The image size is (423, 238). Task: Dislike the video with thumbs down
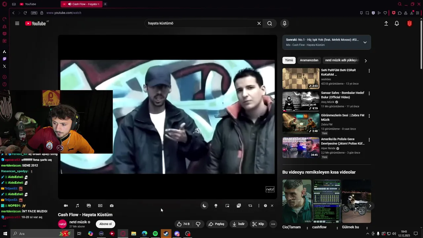(198, 224)
